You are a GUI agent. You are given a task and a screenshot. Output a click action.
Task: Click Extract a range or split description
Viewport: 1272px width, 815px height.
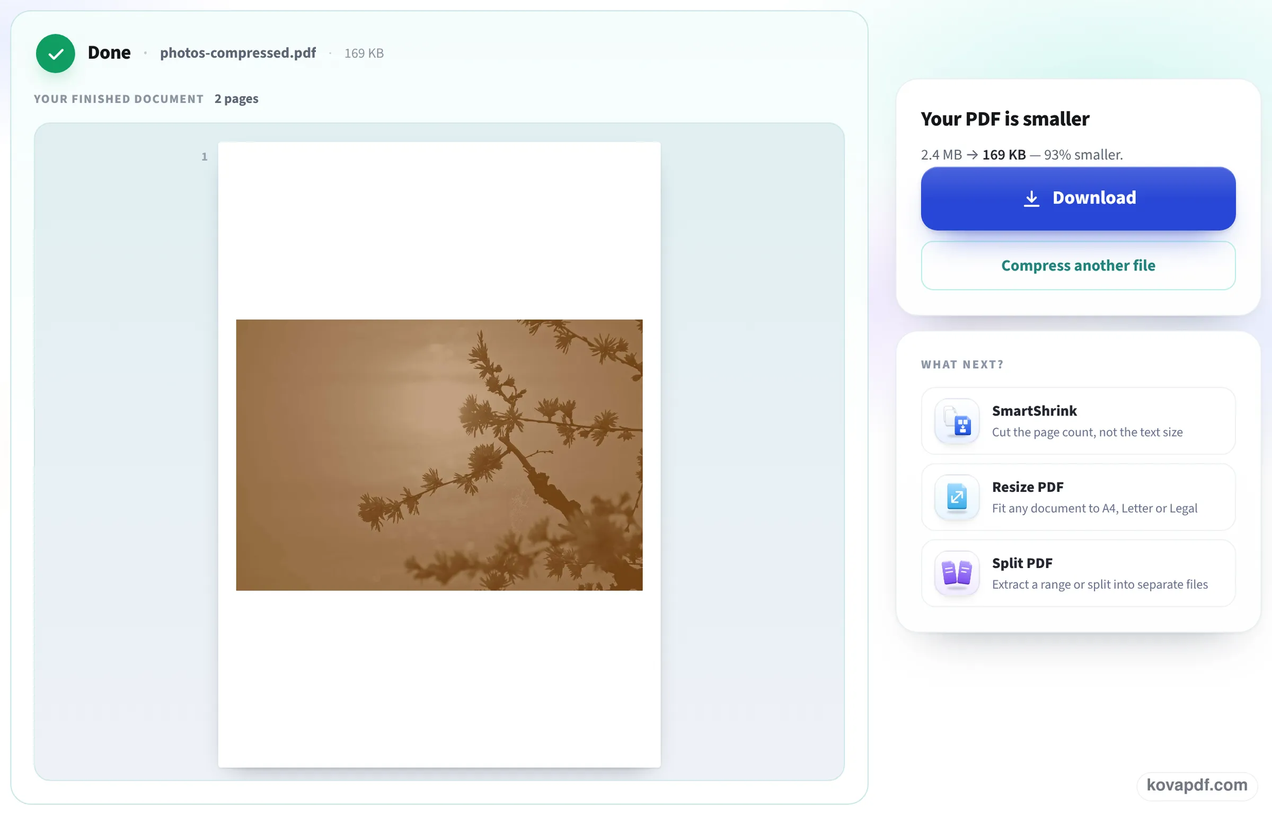pyautogui.click(x=1100, y=584)
